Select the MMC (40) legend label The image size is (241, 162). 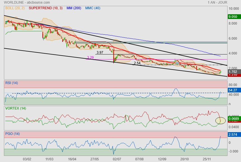[92, 8]
